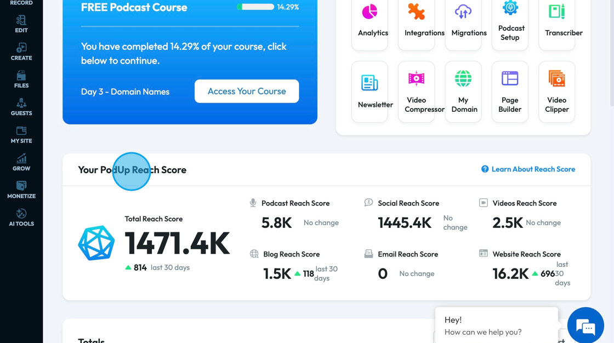This screenshot has height=343, width=614.
Task: Click the Videos Reach Score value 2.5K
Action: point(508,223)
